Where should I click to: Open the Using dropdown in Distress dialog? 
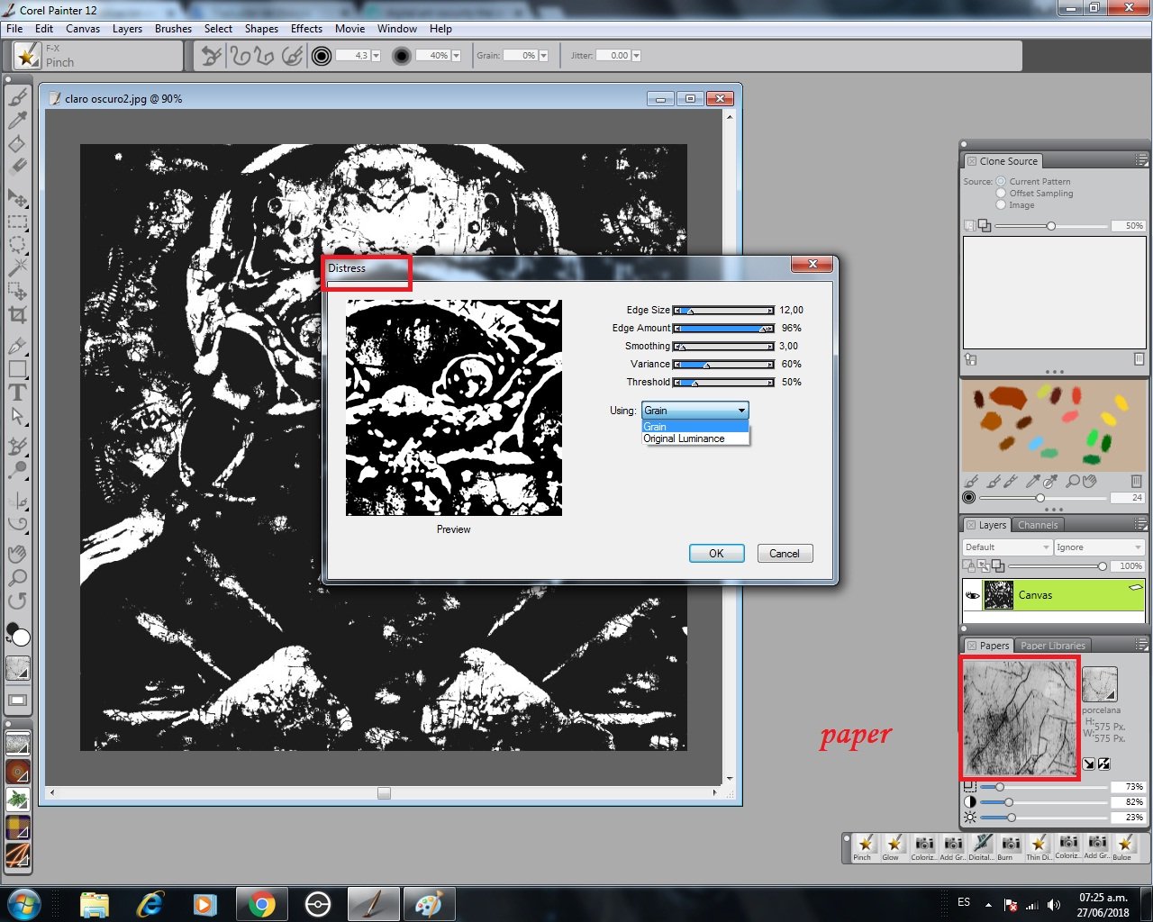695,411
